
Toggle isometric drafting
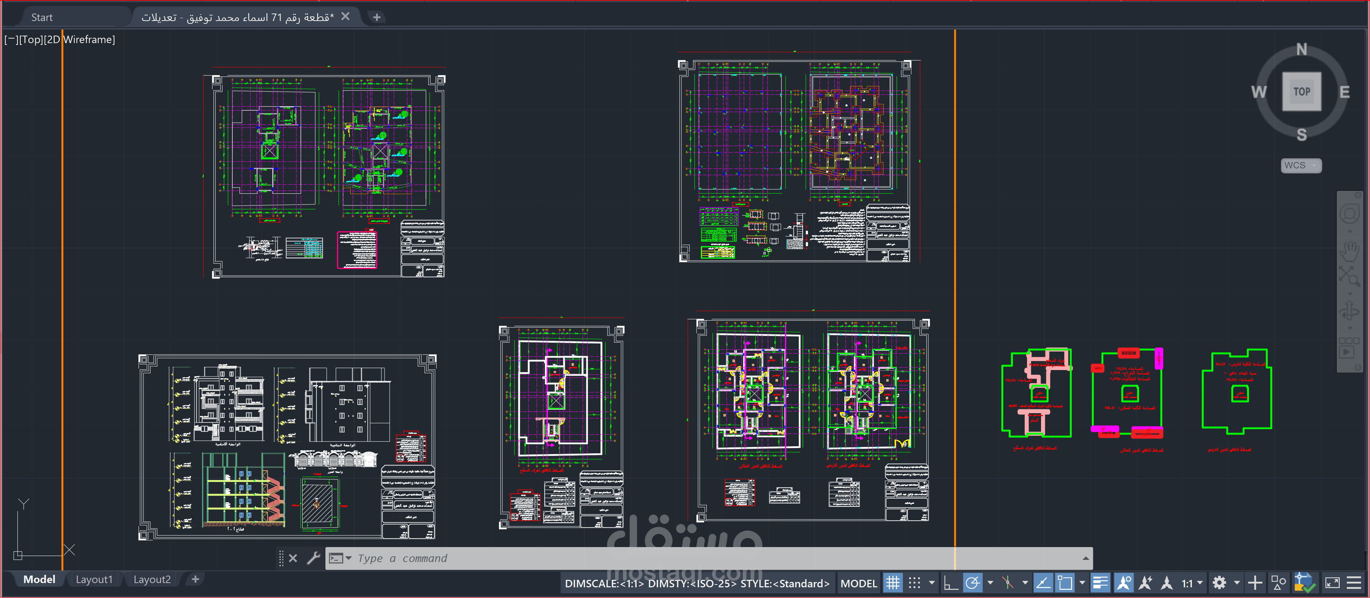tap(1008, 583)
